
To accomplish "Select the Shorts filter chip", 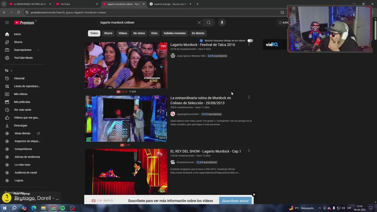I will point(108,33).
